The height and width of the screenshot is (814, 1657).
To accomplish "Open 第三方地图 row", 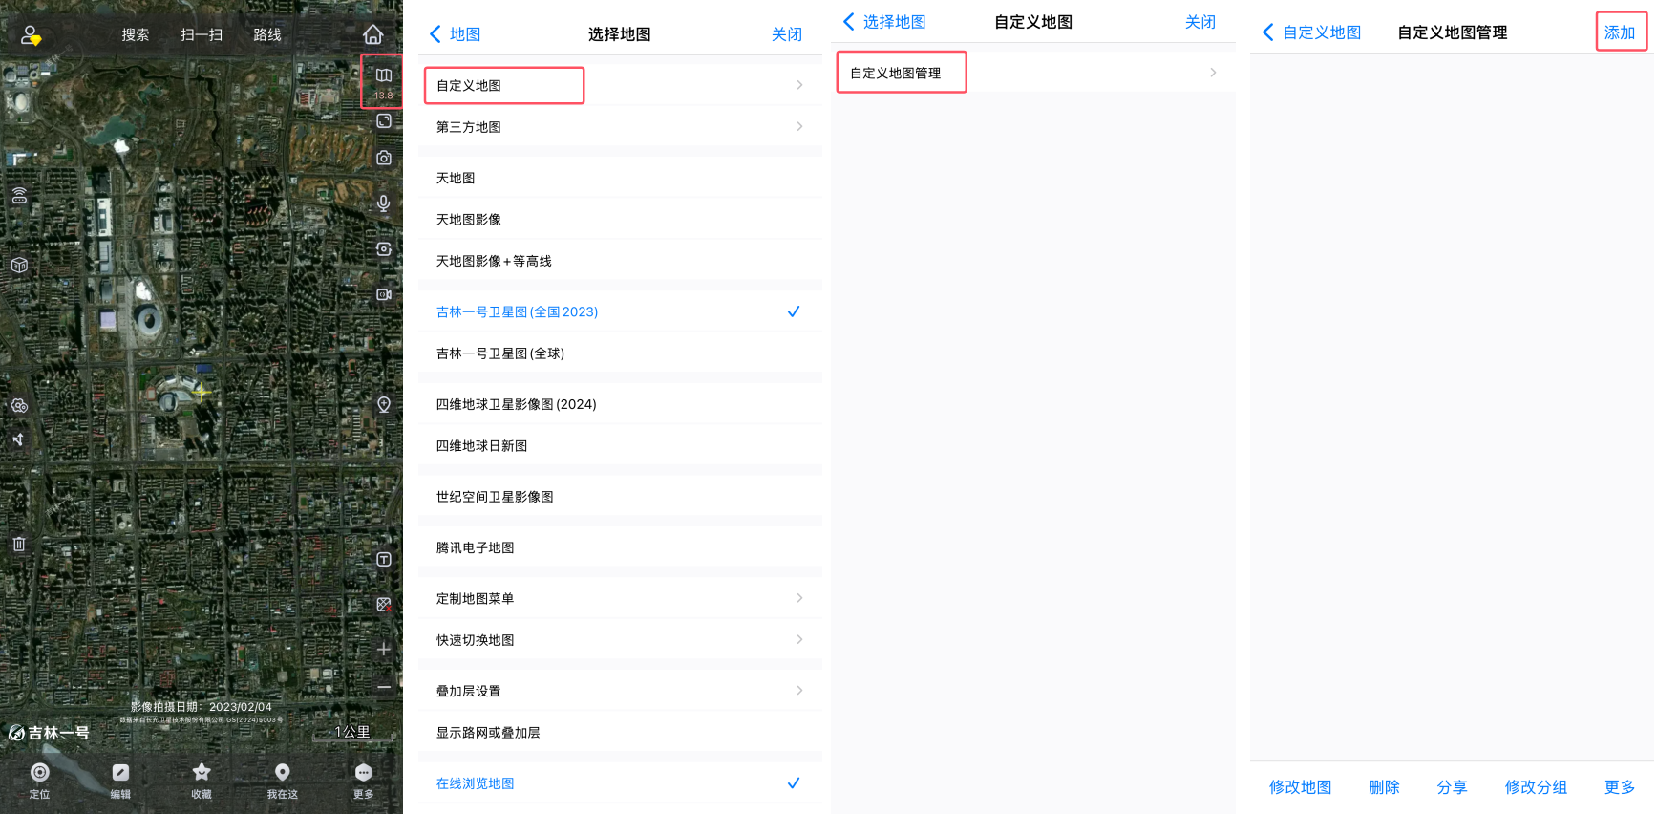I will (620, 126).
